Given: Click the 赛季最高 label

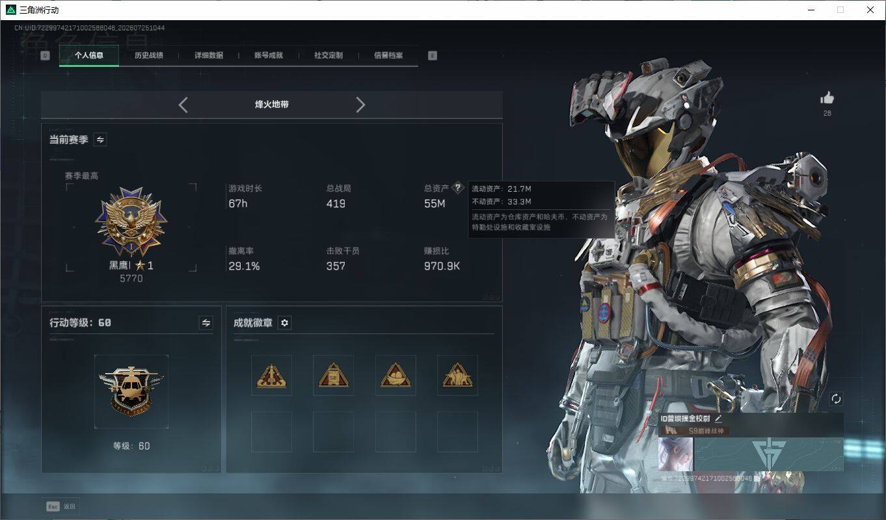Looking at the screenshot, I should coord(81,176).
